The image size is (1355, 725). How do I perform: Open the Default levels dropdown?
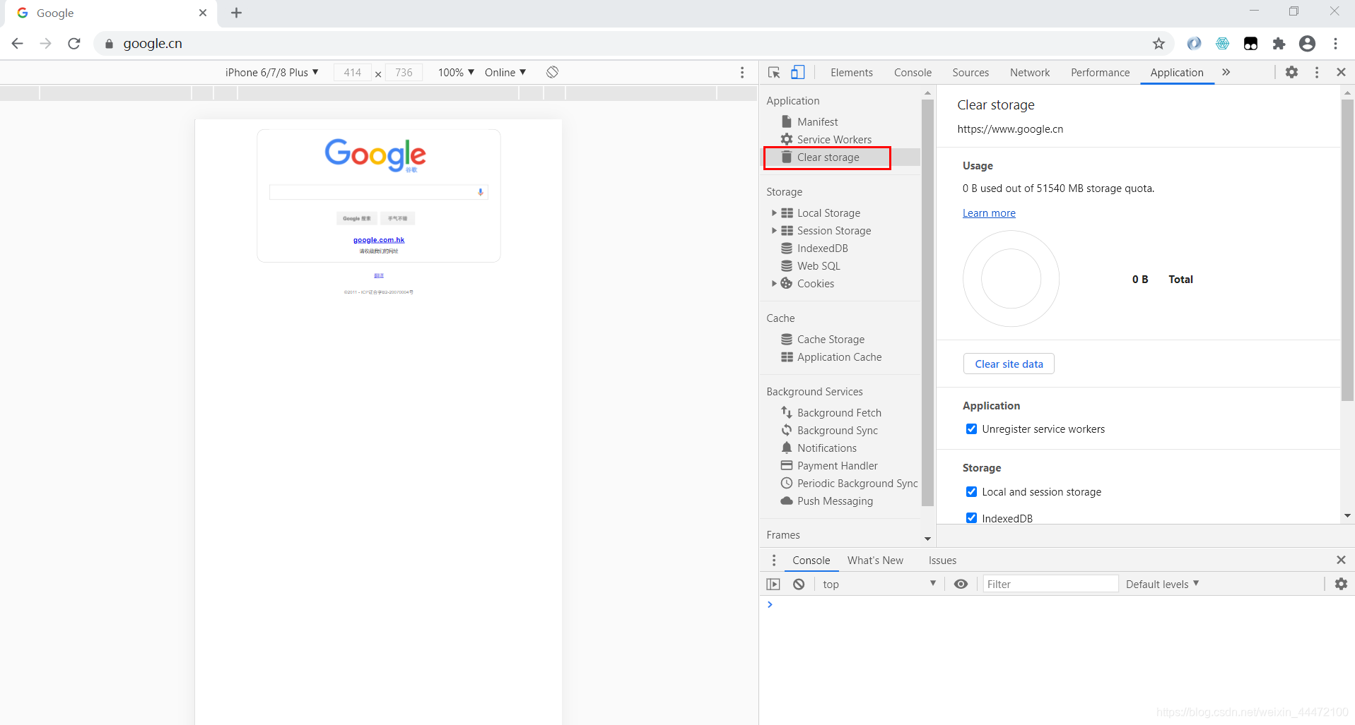[x=1162, y=584]
